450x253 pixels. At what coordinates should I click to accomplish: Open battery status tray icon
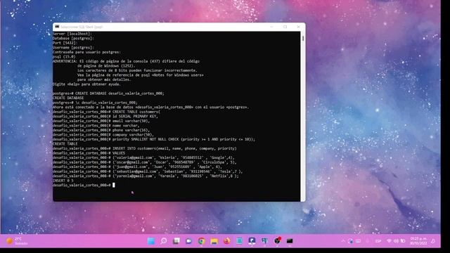tap(403, 241)
